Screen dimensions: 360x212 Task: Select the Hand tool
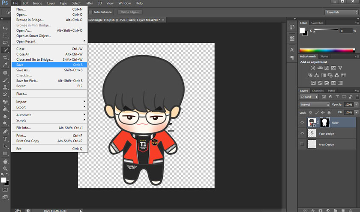5,162
